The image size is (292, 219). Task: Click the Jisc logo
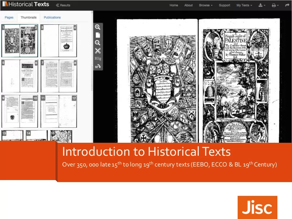tap(258, 207)
